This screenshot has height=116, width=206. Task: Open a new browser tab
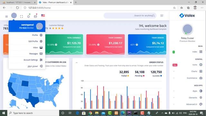click(76, 2)
